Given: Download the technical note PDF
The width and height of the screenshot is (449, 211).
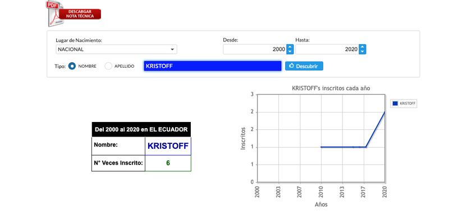Looking at the screenshot, I should pos(74,13).
